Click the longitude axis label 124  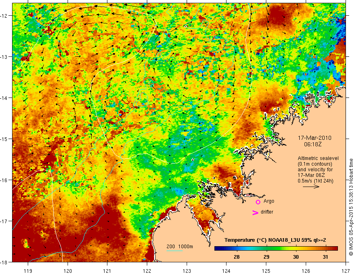pos(226,271)
